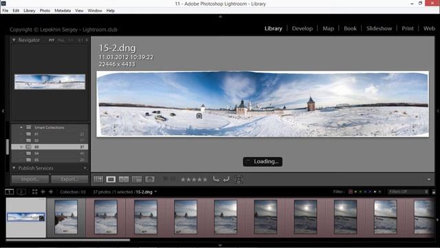Filter by yellow color label
440x248 pixels.
click(x=355, y=192)
